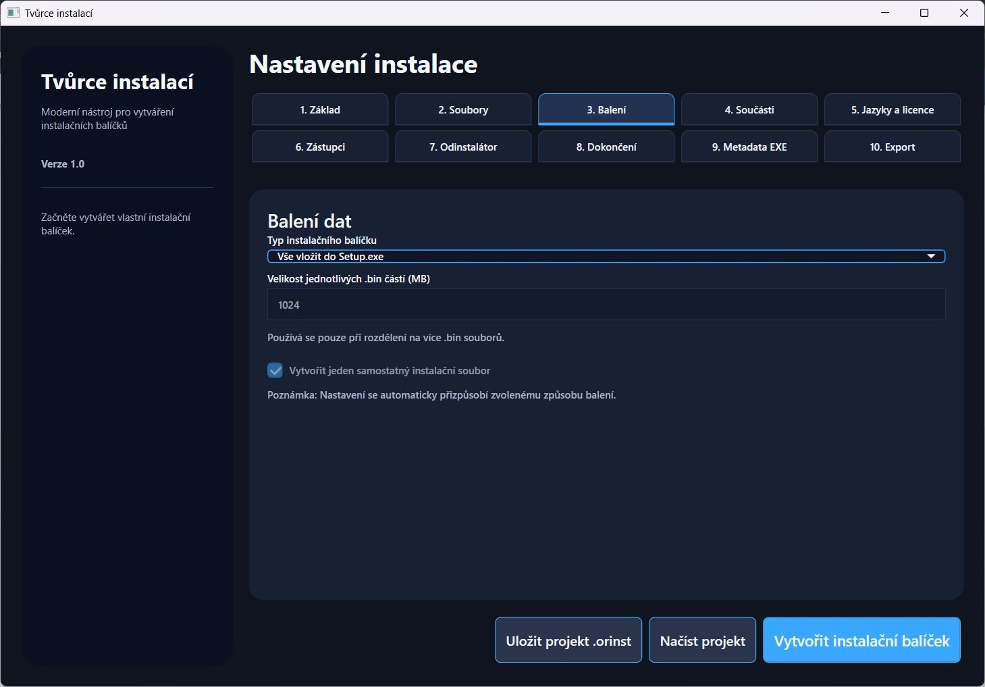Expand the Typ instalačního balíčku dropdown
The height and width of the screenshot is (687, 985).
click(x=606, y=257)
